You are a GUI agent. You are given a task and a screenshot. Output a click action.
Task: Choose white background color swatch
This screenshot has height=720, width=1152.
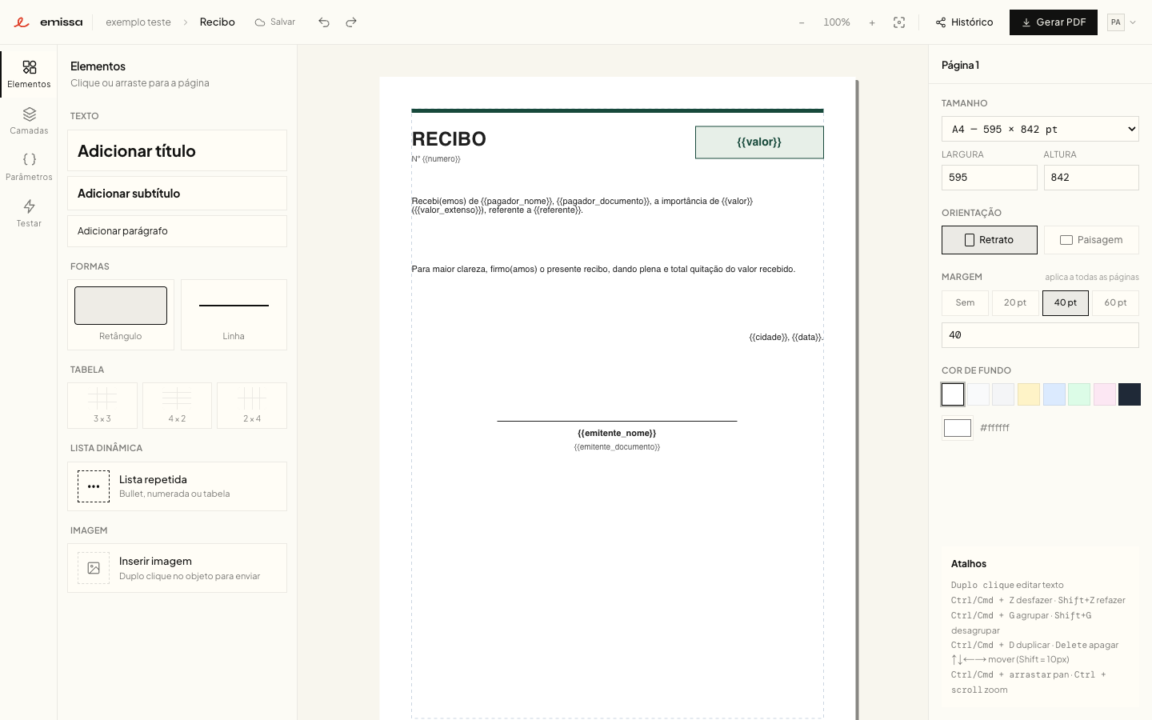point(953,394)
